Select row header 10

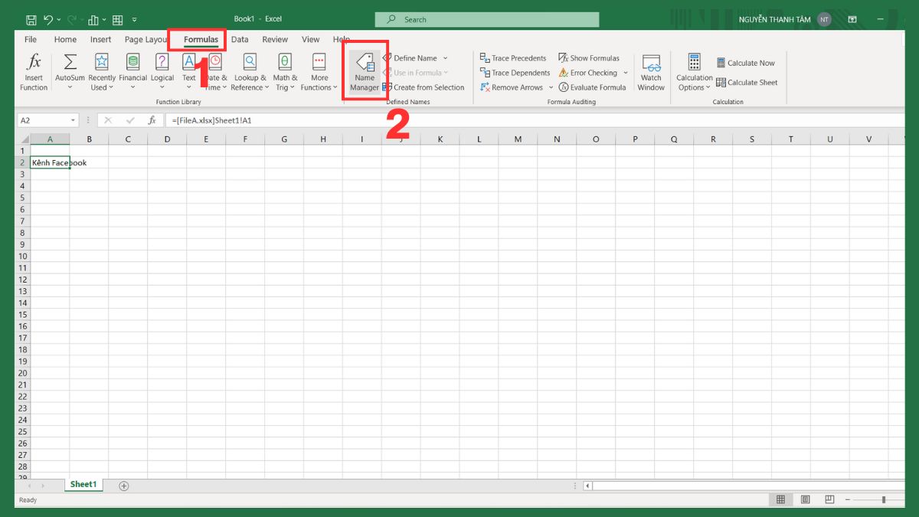[22, 257]
